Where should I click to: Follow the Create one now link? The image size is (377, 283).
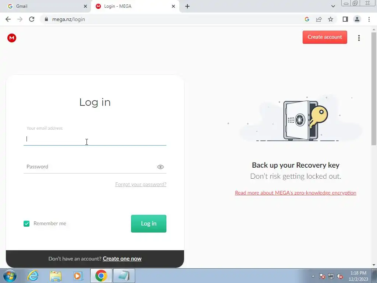pyautogui.click(x=122, y=259)
